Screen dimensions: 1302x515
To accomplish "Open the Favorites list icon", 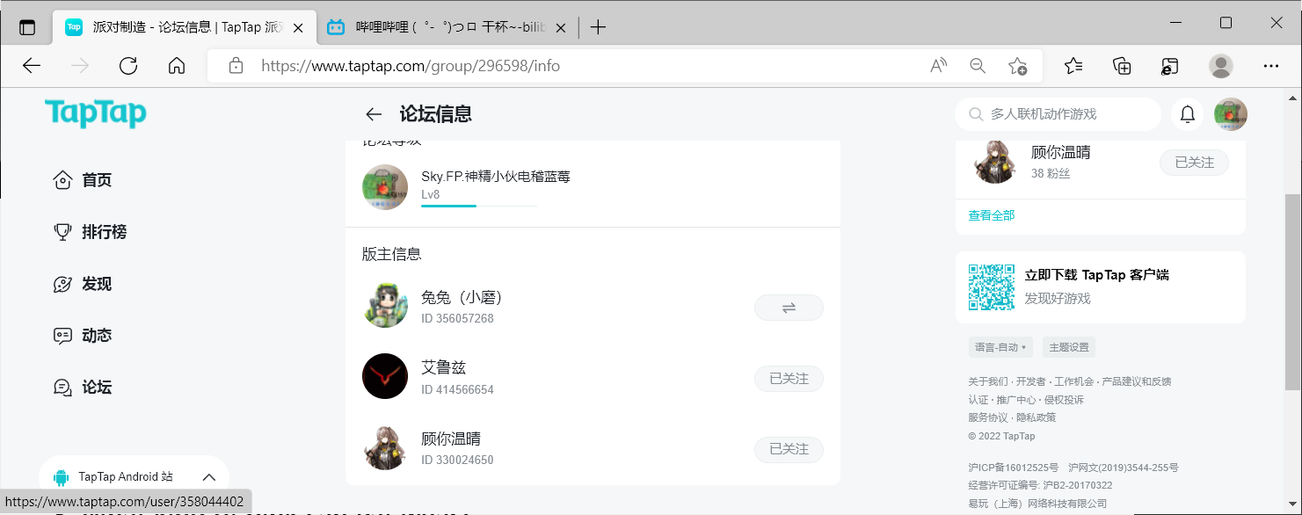I will pyautogui.click(x=1073, y=66).
